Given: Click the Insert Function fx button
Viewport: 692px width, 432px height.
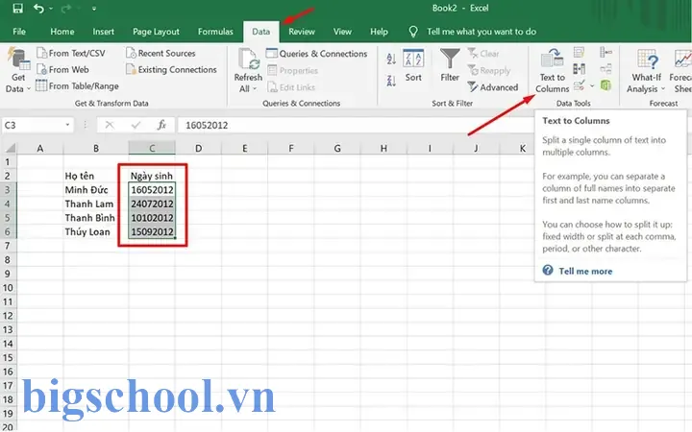Looking at the screenshot, I should tap(161, 125).
